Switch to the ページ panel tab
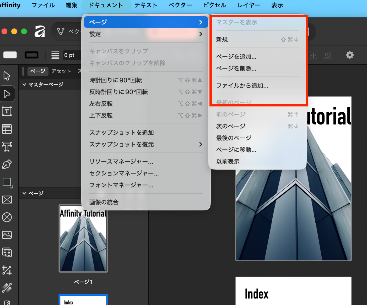The width and height of the screenshot is (367, 305). [38, 71]
